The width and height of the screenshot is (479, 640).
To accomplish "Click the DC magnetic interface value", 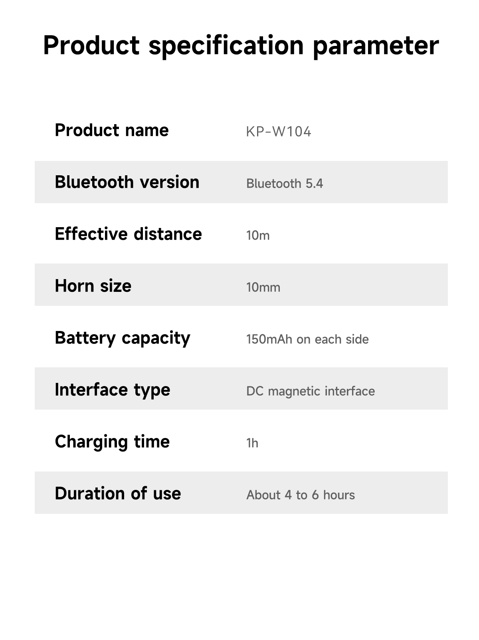I will pos(311,391).
